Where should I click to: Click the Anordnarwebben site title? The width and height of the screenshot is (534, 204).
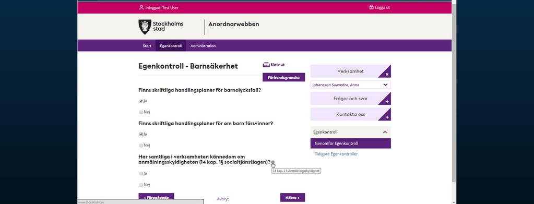(x=234, y=24)
